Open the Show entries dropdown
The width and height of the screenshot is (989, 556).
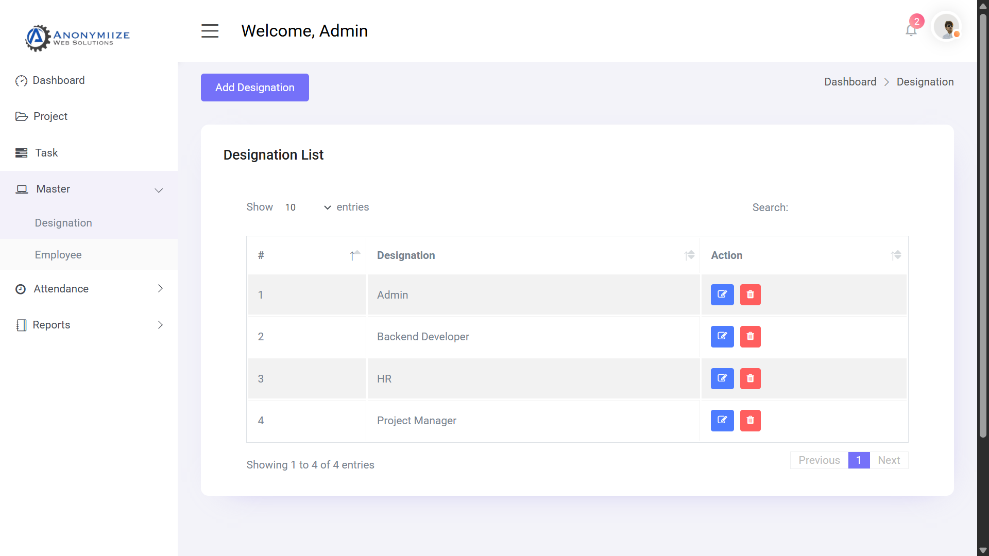(x=307, y=207)
